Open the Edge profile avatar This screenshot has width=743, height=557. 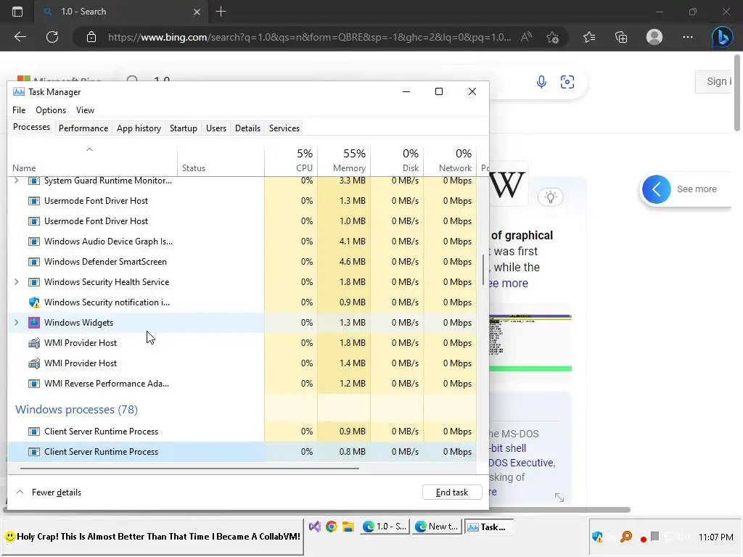click(x=654, y=37)
